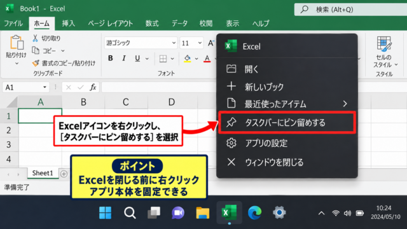This screenshot has height=229, width=407.
Task: Click the Wi-Fi tray icon
Action: 336,213
